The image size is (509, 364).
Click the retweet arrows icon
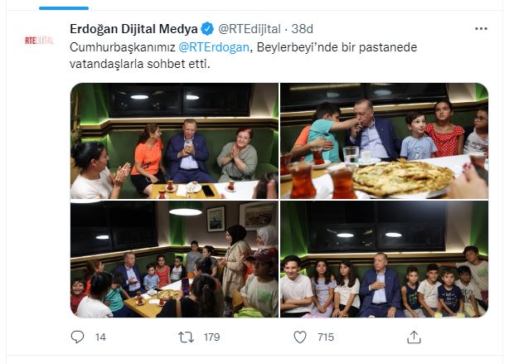[x=186, y=337]
